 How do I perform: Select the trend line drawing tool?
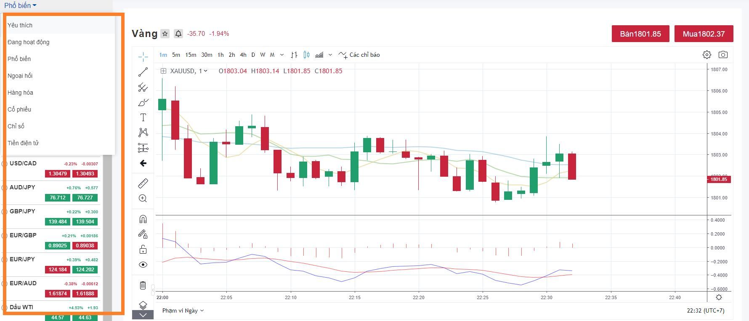(x=143, y=72)
